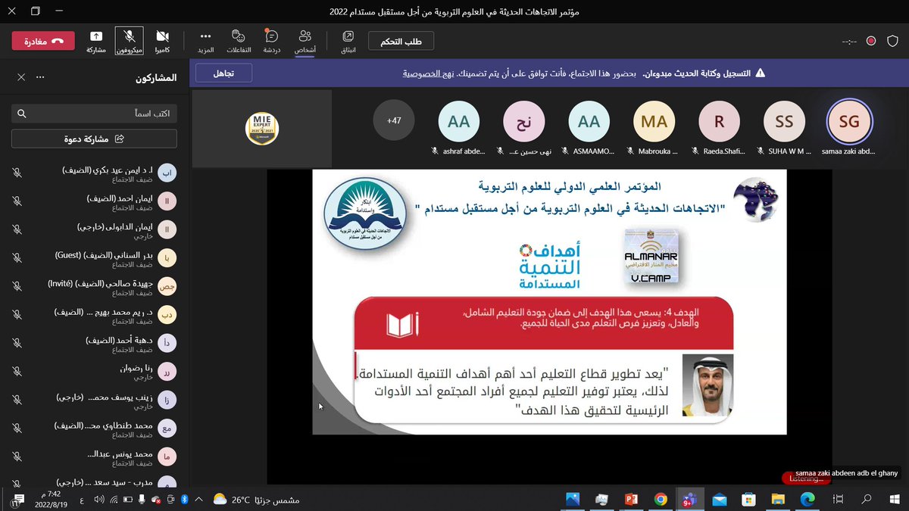This screenshot has height=511, width=909.
Task: Select participant د.هبة أحمد (الضيف)
Action: pos(94,344)
